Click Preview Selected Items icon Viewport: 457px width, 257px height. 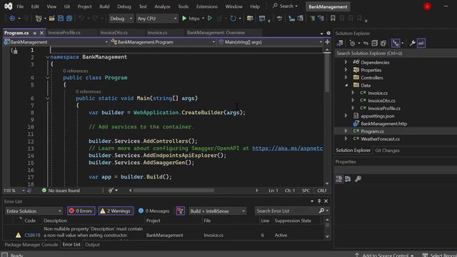tap(421, 44)
